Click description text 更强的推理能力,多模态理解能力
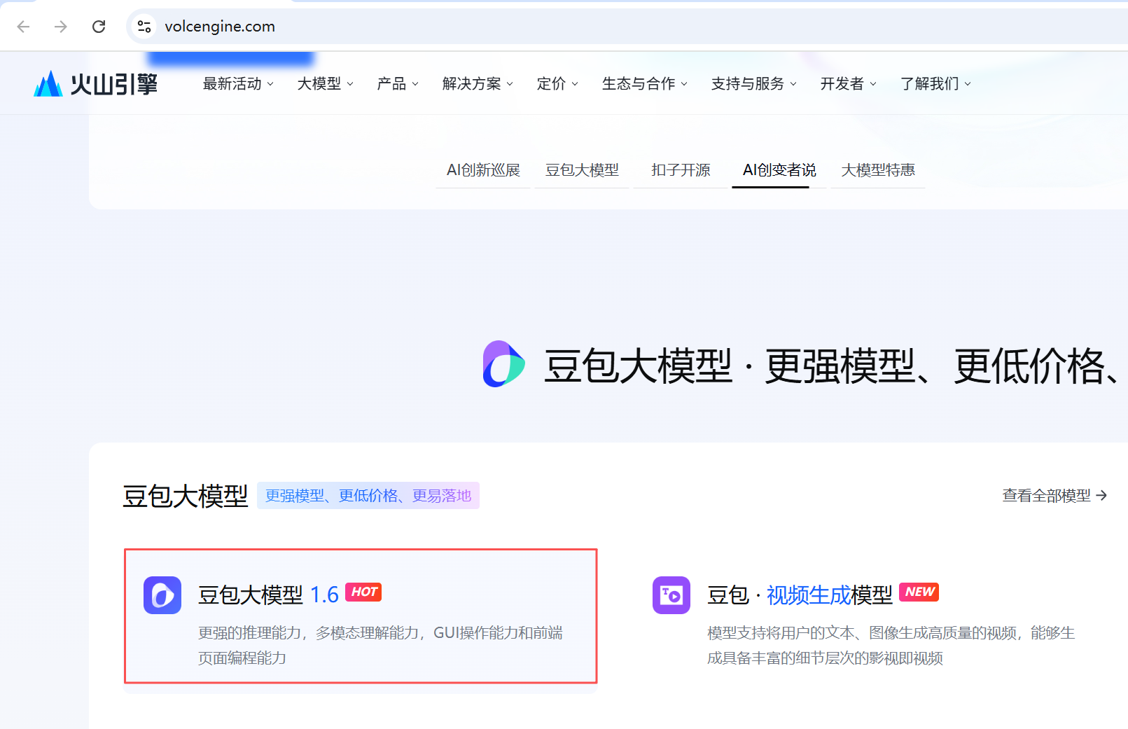The image size is (1128, 729). [380, 645]
